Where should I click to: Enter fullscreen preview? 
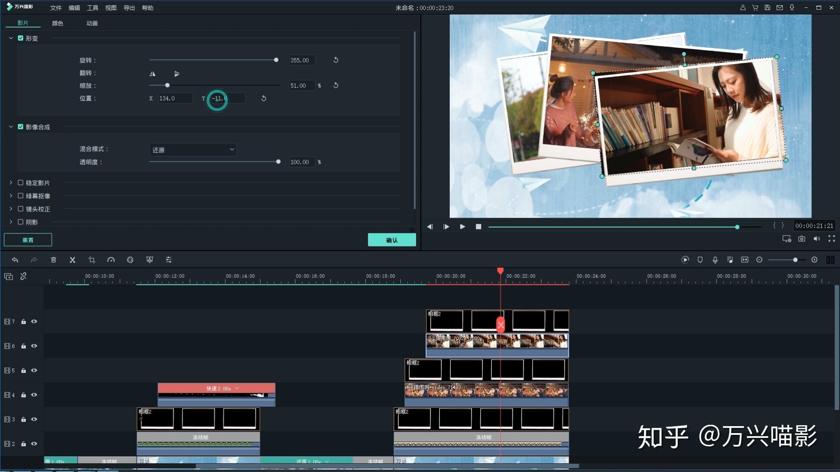click(832, 239)
